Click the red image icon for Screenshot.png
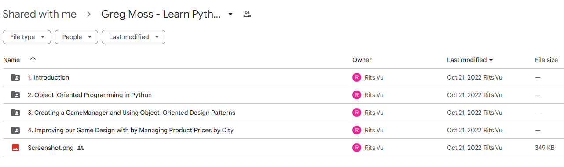Viewport: 564px width, 167px height. click(x=15, y=148)
